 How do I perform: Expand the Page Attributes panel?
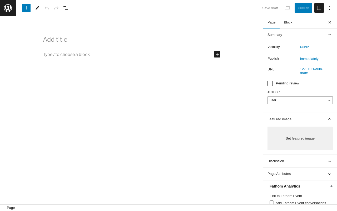point(300,174)
